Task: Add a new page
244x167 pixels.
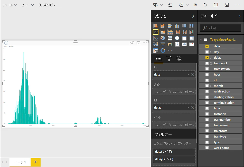Action: [36, 162]
